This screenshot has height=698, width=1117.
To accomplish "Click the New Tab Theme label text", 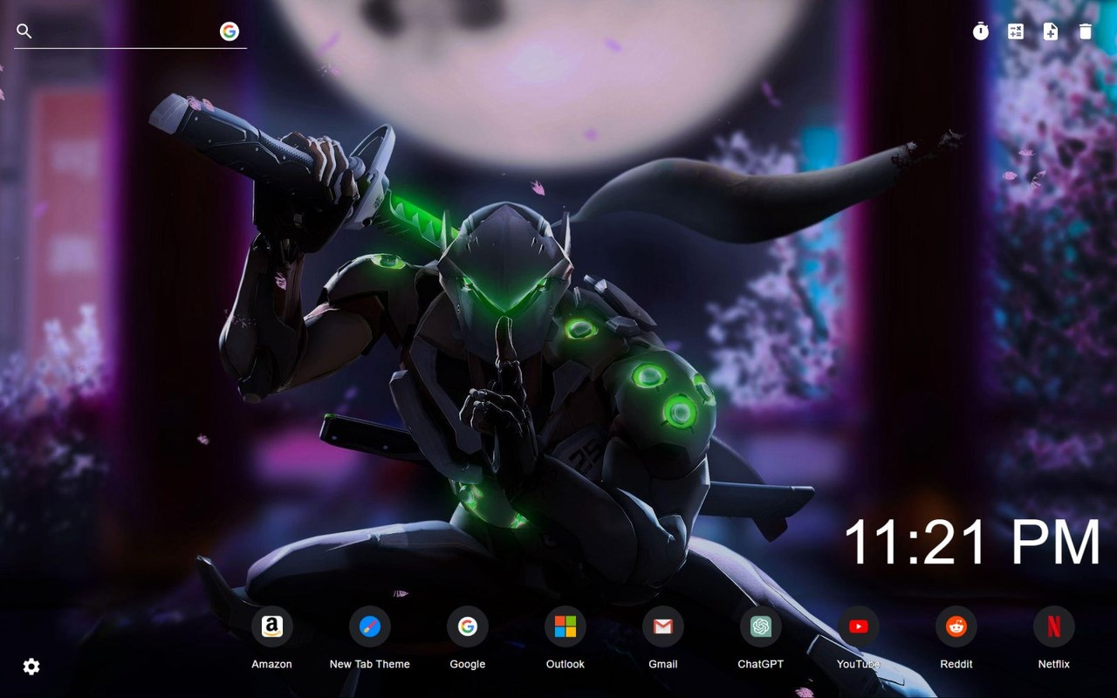I will pos(369,664).
